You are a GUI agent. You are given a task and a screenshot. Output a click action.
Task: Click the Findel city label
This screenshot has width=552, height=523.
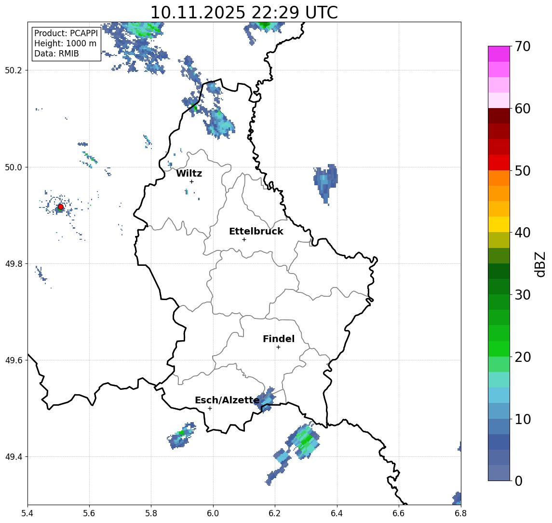[279, 339]
